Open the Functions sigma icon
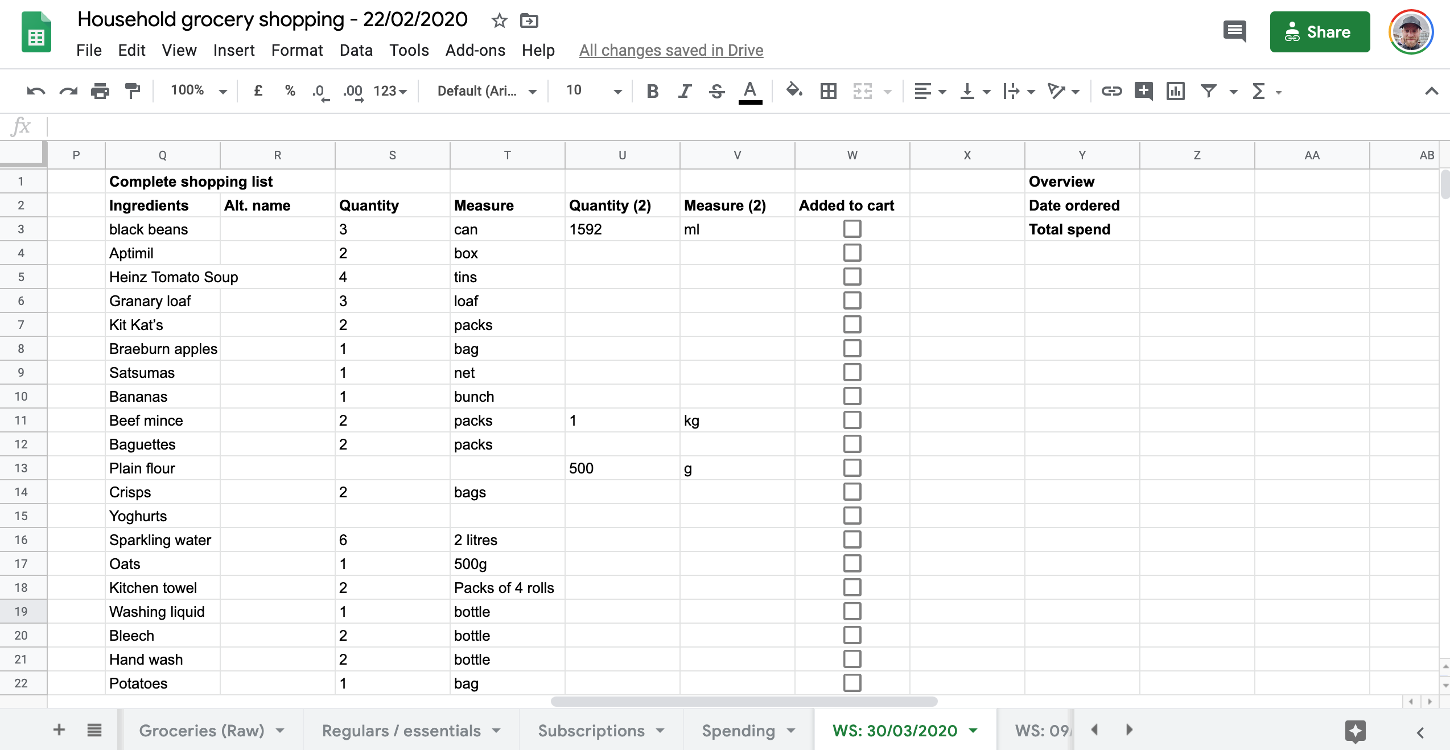 [x=1259, y=91]
